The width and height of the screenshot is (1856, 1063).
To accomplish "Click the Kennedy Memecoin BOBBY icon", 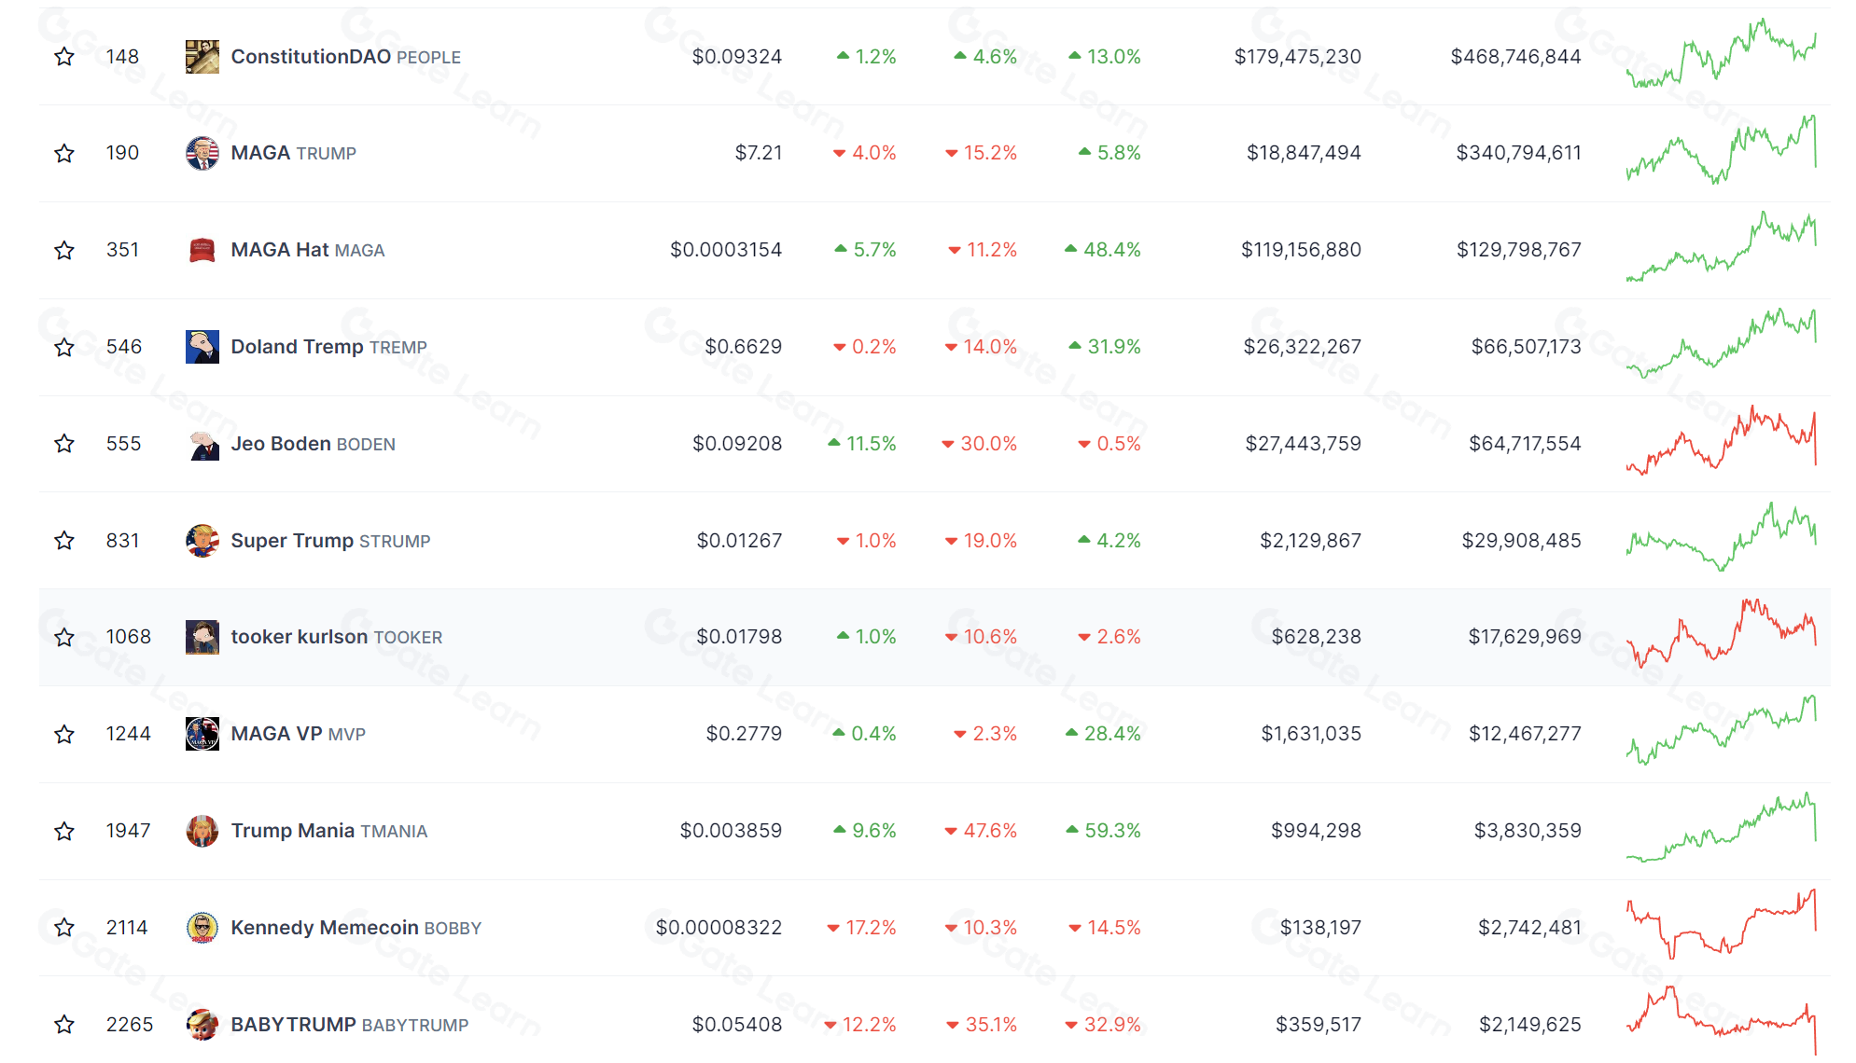I will (202, 928).
